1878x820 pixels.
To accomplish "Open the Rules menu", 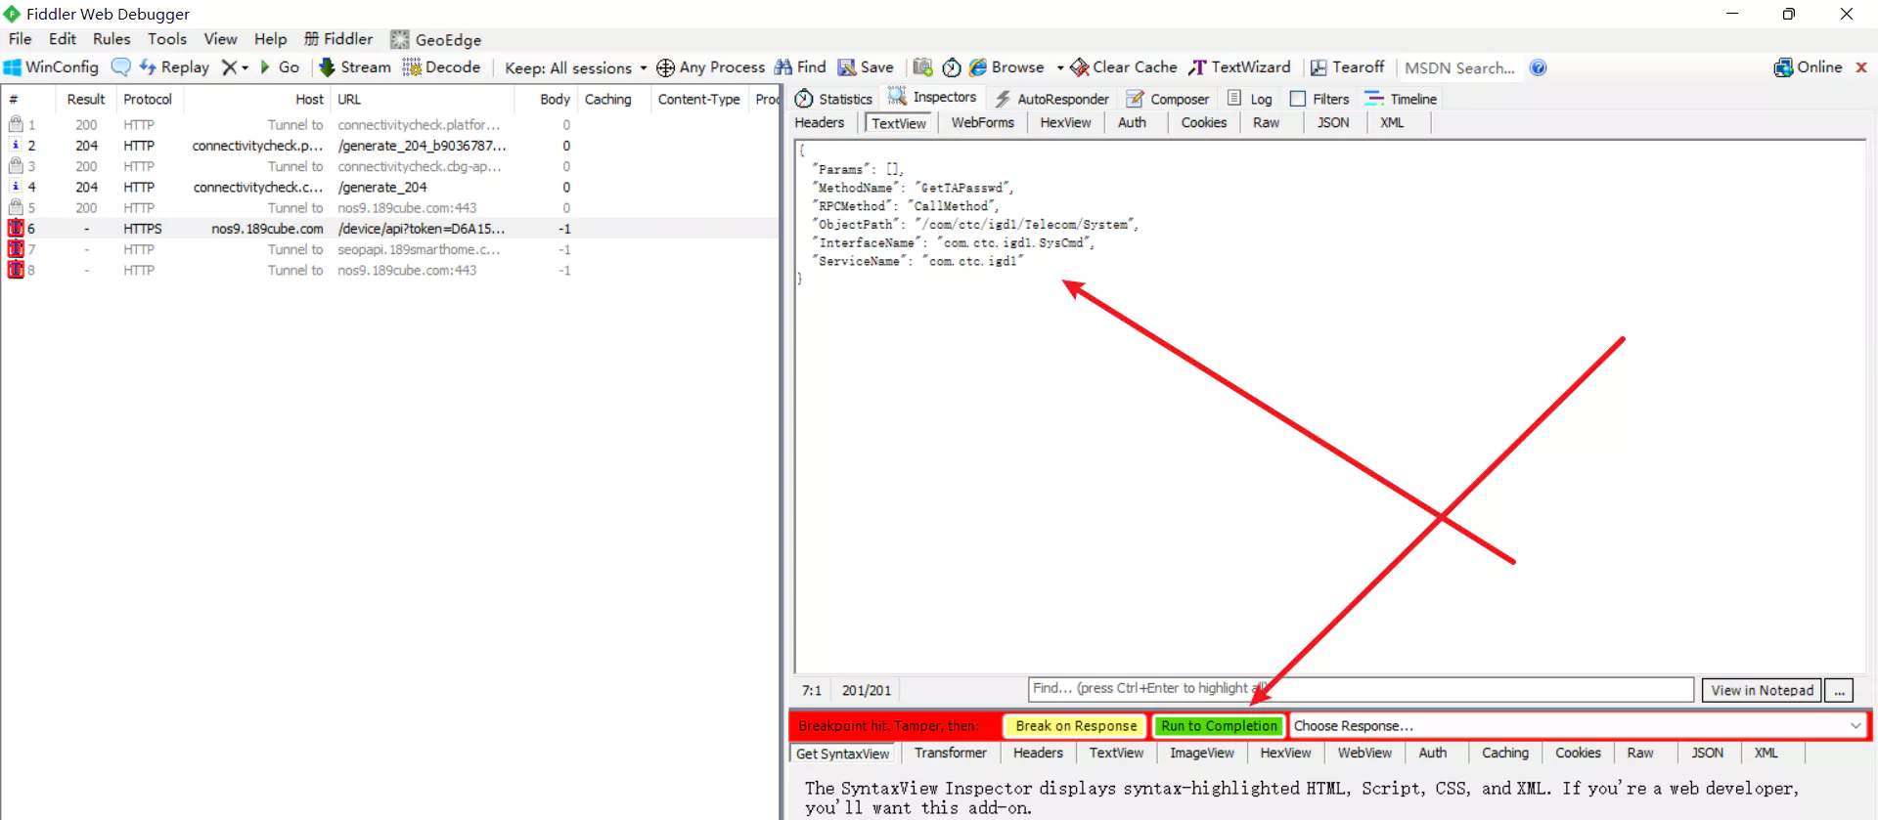I will (x=112, y=39).
